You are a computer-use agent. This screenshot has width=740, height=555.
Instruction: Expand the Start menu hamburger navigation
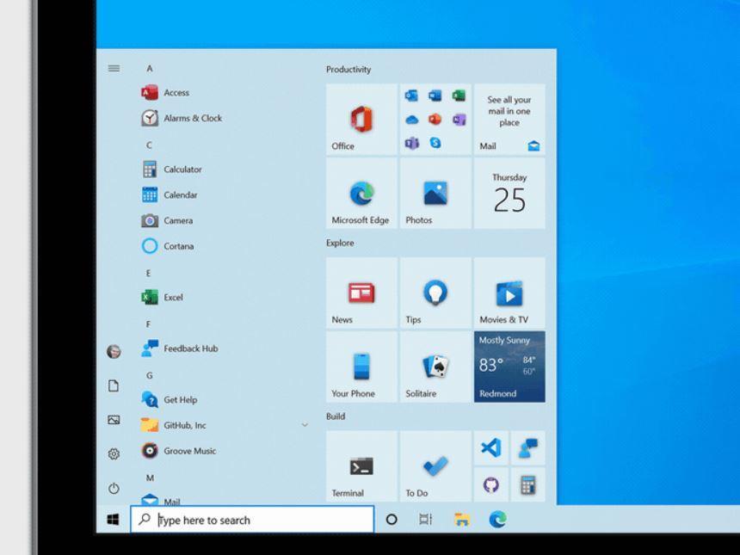coord(114,68)
